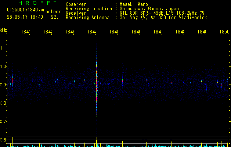Click the 1.1 kHz axis value
Screen dimensions: 231x147
click(x=3, y=48)
